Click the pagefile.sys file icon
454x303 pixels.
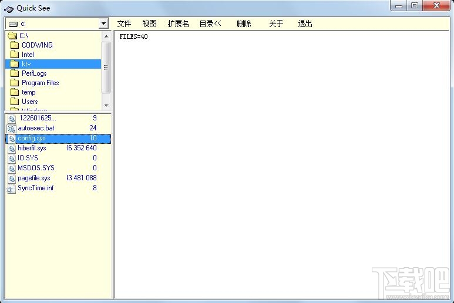12,179
